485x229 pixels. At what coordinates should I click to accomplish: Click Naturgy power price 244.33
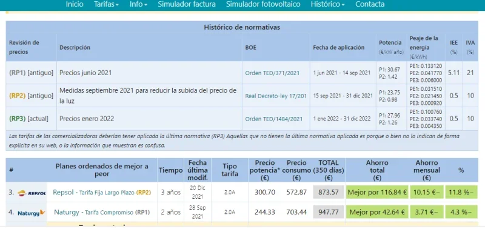pos(265,212)
